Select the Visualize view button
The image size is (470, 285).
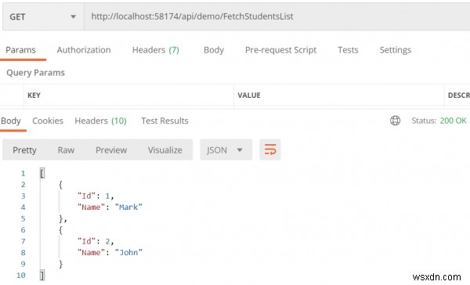164,150
